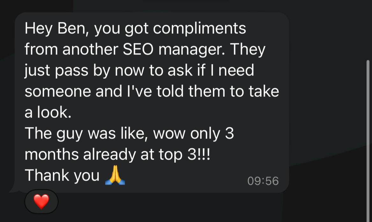
Task: Click the "just pass by" phrase
Action: 68,70
